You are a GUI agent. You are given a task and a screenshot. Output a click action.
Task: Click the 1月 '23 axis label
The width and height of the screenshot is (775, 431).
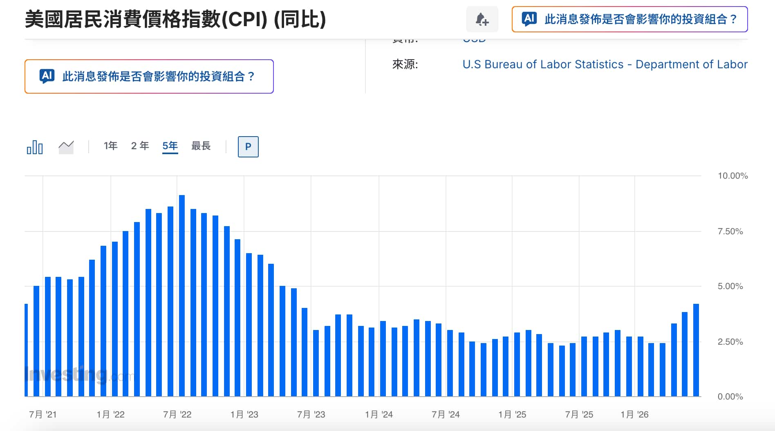tap(244, 415)
